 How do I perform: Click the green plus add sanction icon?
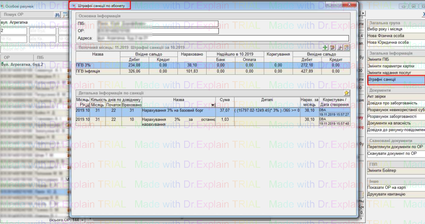pyautogui.click(x=325, y=48)
